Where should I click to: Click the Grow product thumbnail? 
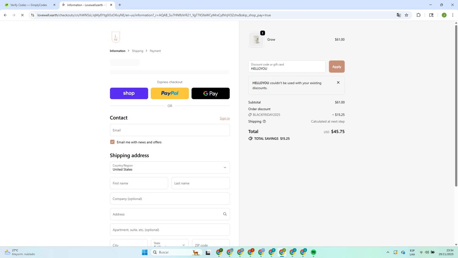click(x=256, y=39)
